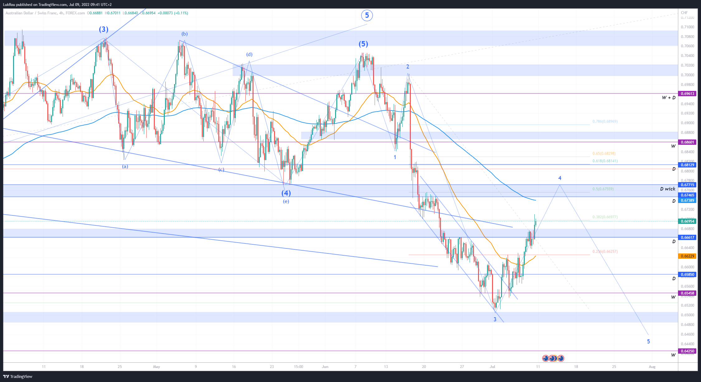Click the circled 5 wave label at top
This screenshot has height=382, width=701.
[367, 15]
